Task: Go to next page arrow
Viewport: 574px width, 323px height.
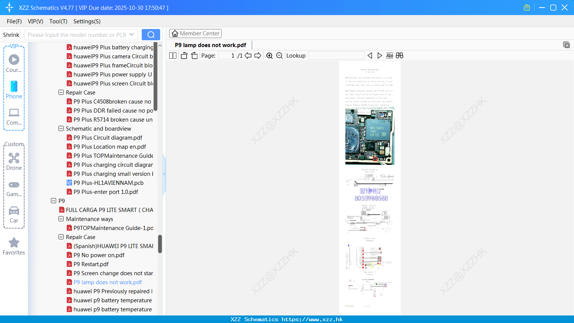Action: pyautogui.click(x=258, y=56)
